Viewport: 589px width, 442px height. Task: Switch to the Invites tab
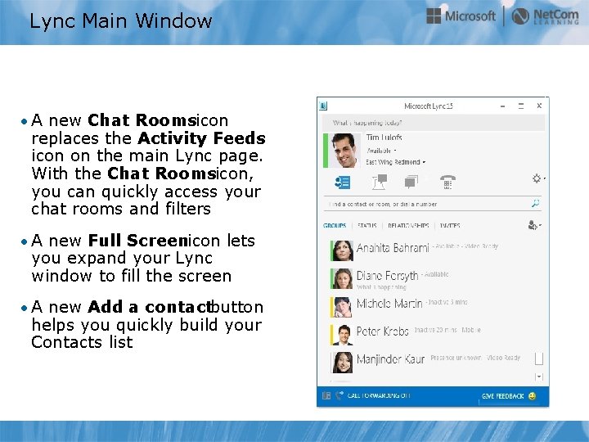point(450,226)
